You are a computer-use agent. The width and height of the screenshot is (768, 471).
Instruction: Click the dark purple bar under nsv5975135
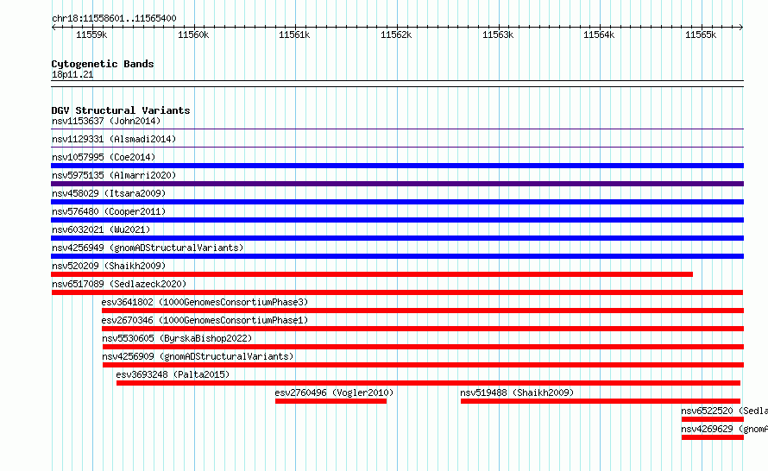[x=397, y=184]
